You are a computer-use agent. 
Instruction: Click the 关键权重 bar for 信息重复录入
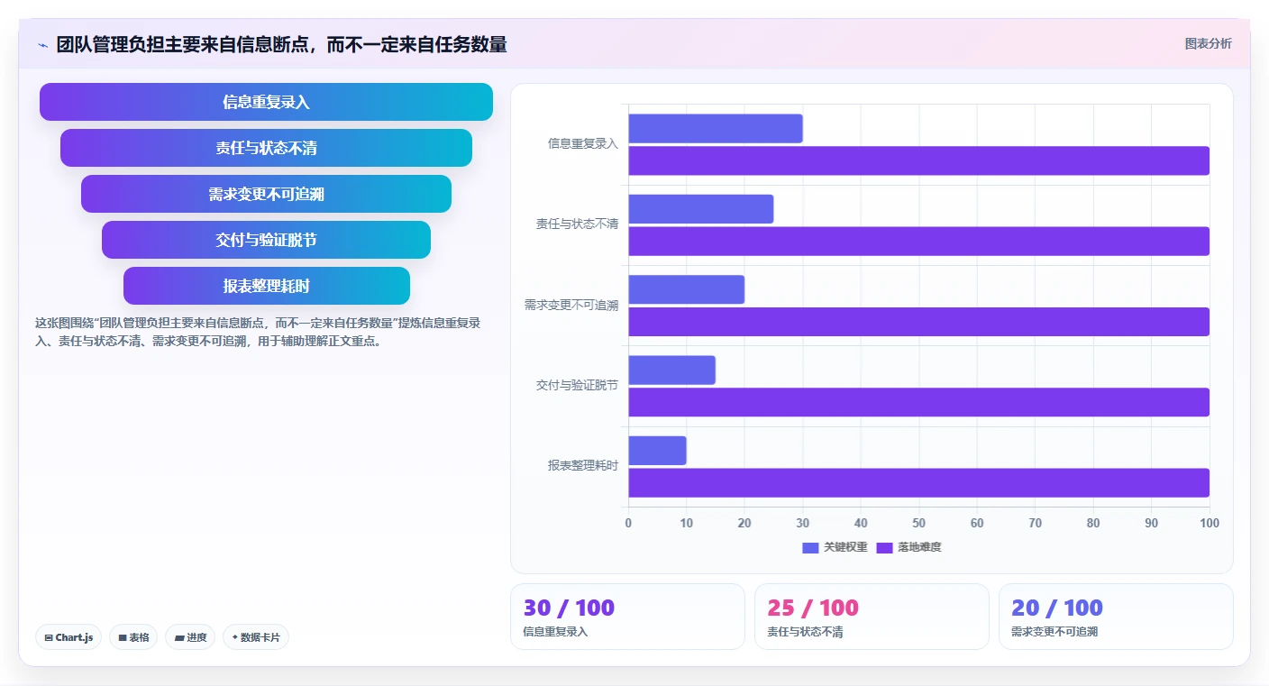[x=716, y=129]
